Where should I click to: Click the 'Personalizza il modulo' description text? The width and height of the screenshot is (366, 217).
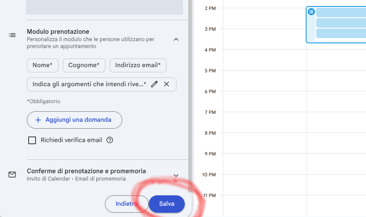pyautogui.click(x=91, y=42)
